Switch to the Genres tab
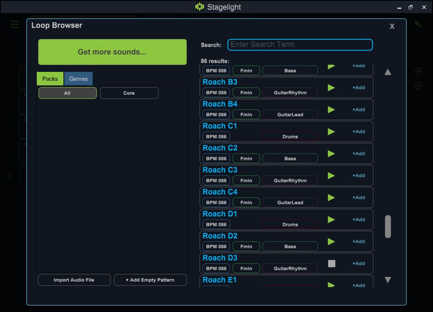Viewport: 433px width, 312px height. tap(78, 79)
